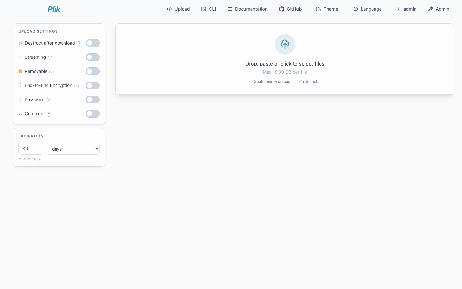Click the expiration value input field
462x289 pixels.
(x=31, y=149)
